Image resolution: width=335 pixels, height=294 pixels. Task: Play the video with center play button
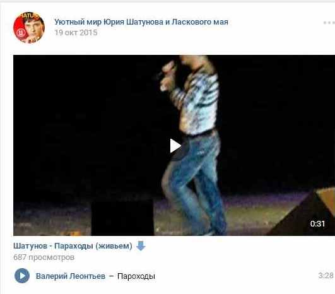[x=175, y=146]
